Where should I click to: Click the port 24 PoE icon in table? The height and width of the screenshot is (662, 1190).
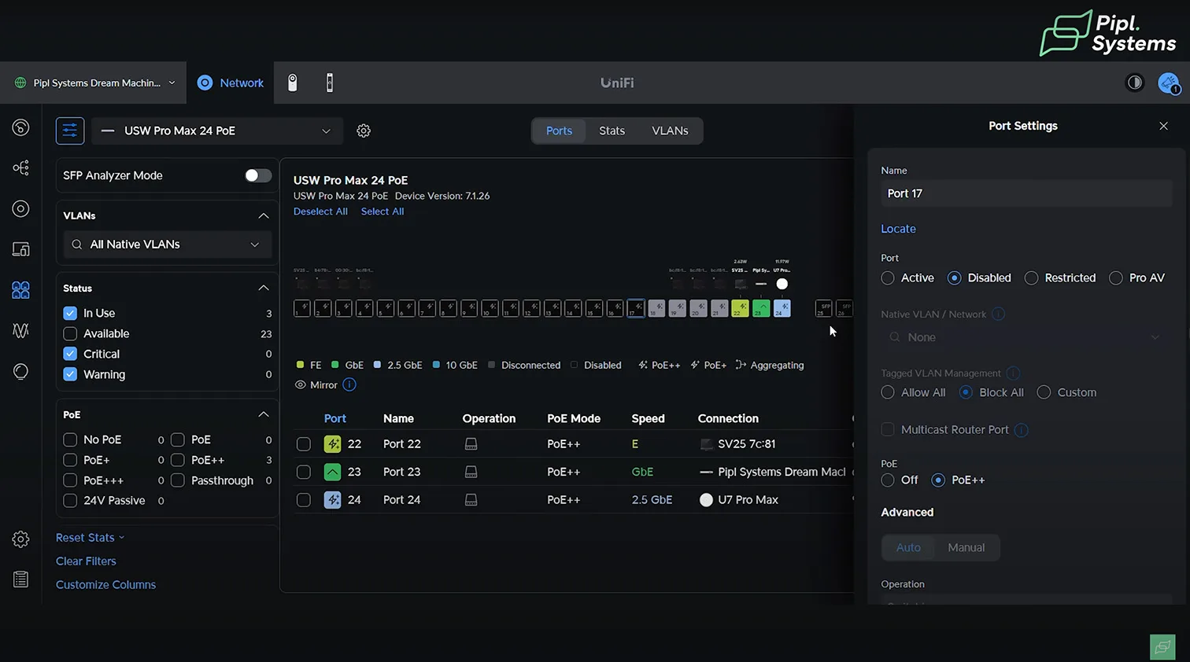(x=333, y=499)
